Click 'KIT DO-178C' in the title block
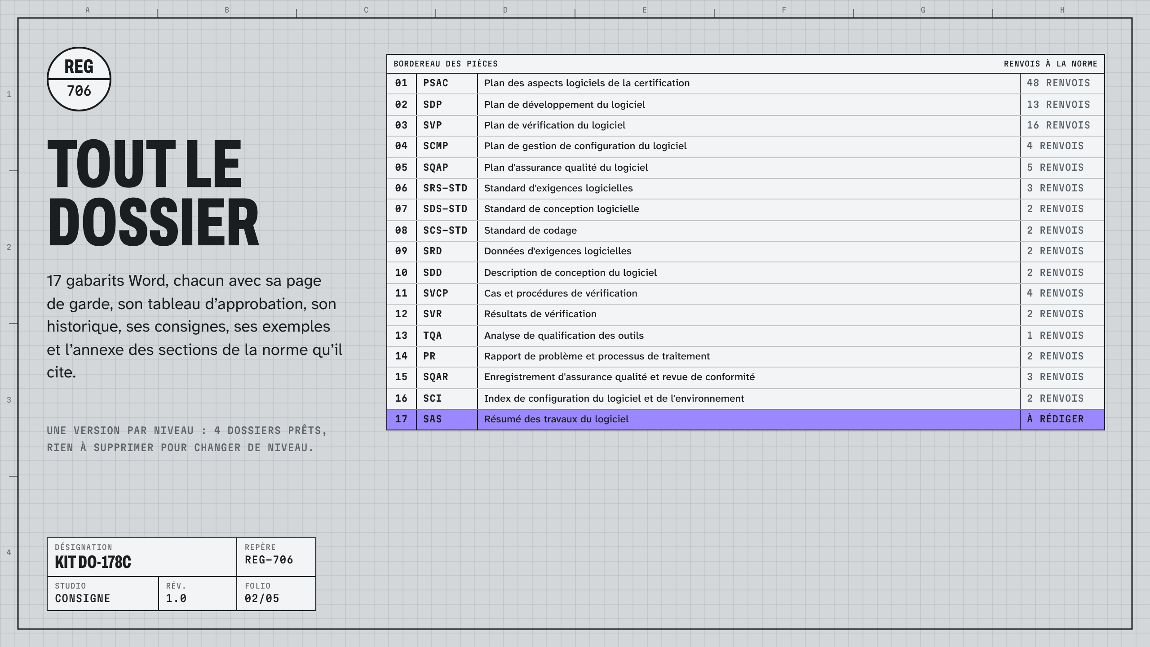The width and height of the screenshot is (1150, 647). pos(93,562)
